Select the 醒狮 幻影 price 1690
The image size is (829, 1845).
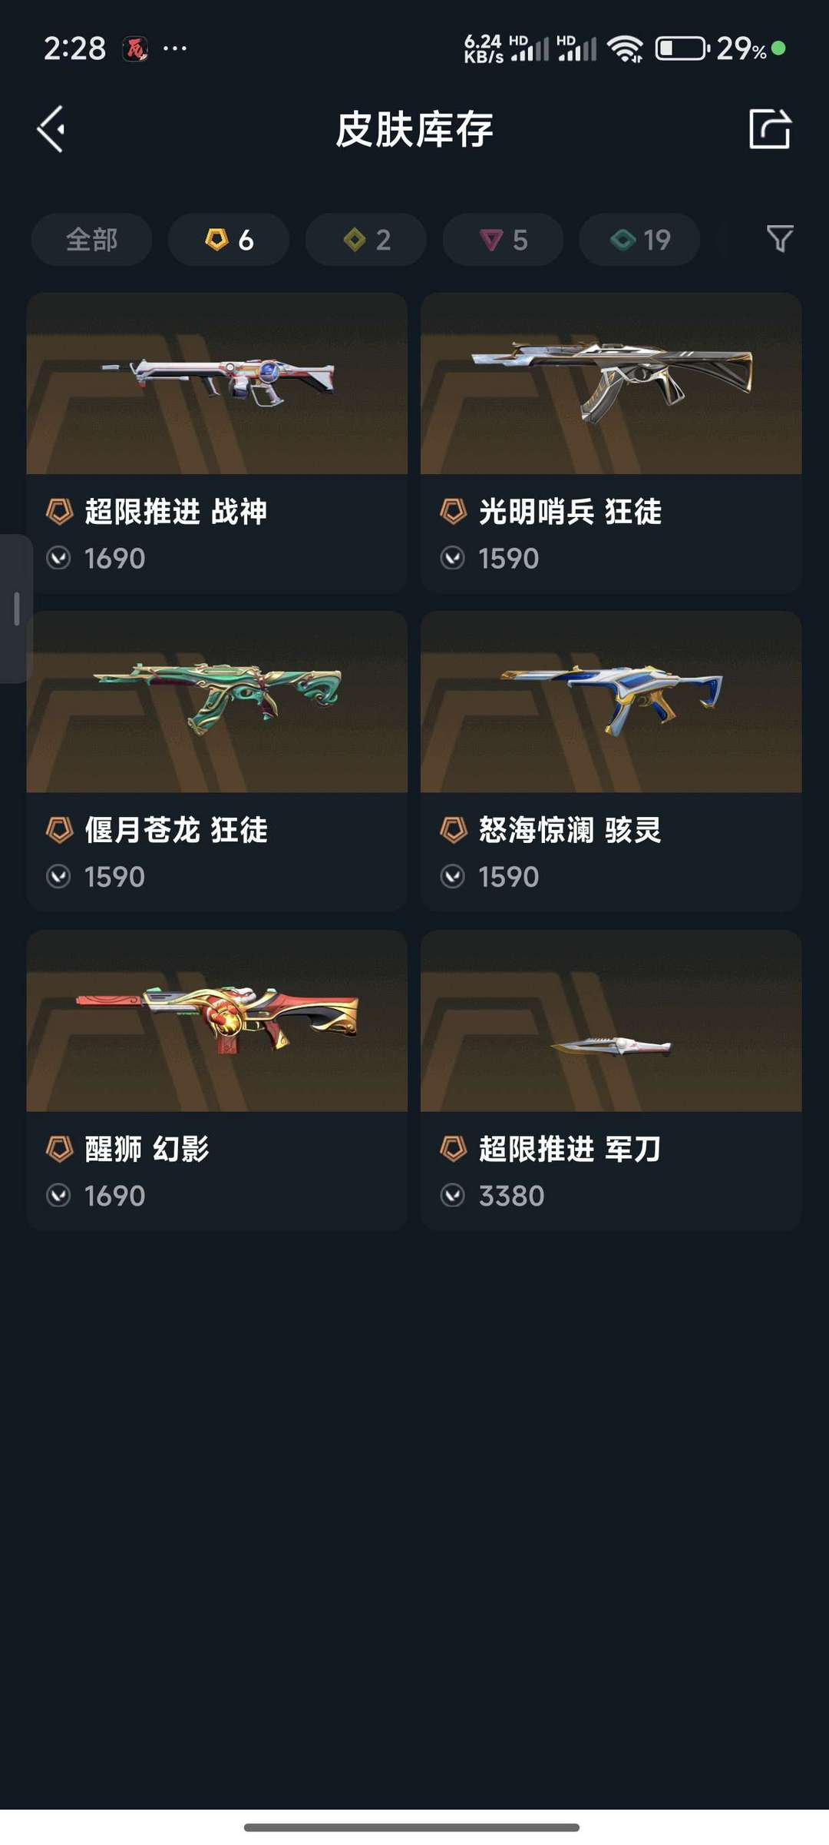(x=114, y=1196)
